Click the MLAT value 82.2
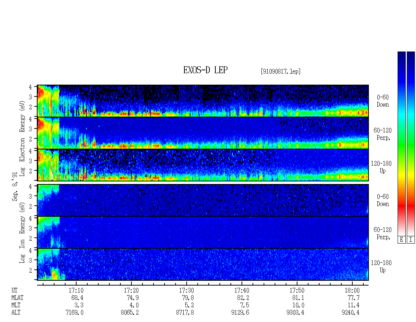The width and height of the screenshot is (416, 322). pos(243,298)
